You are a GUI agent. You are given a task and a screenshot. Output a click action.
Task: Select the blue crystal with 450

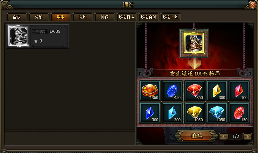pyautogui.click(x=172, y=91)
